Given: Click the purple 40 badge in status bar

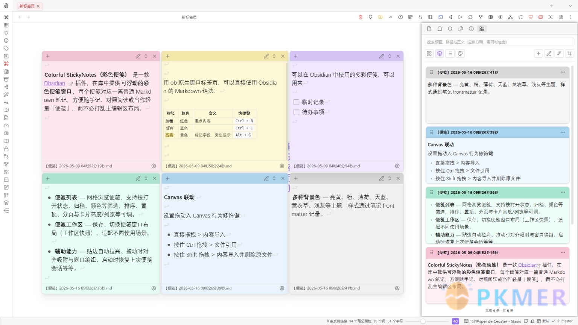Looking at the screenshot, I should pyautogui.click(x=455, y=321).
